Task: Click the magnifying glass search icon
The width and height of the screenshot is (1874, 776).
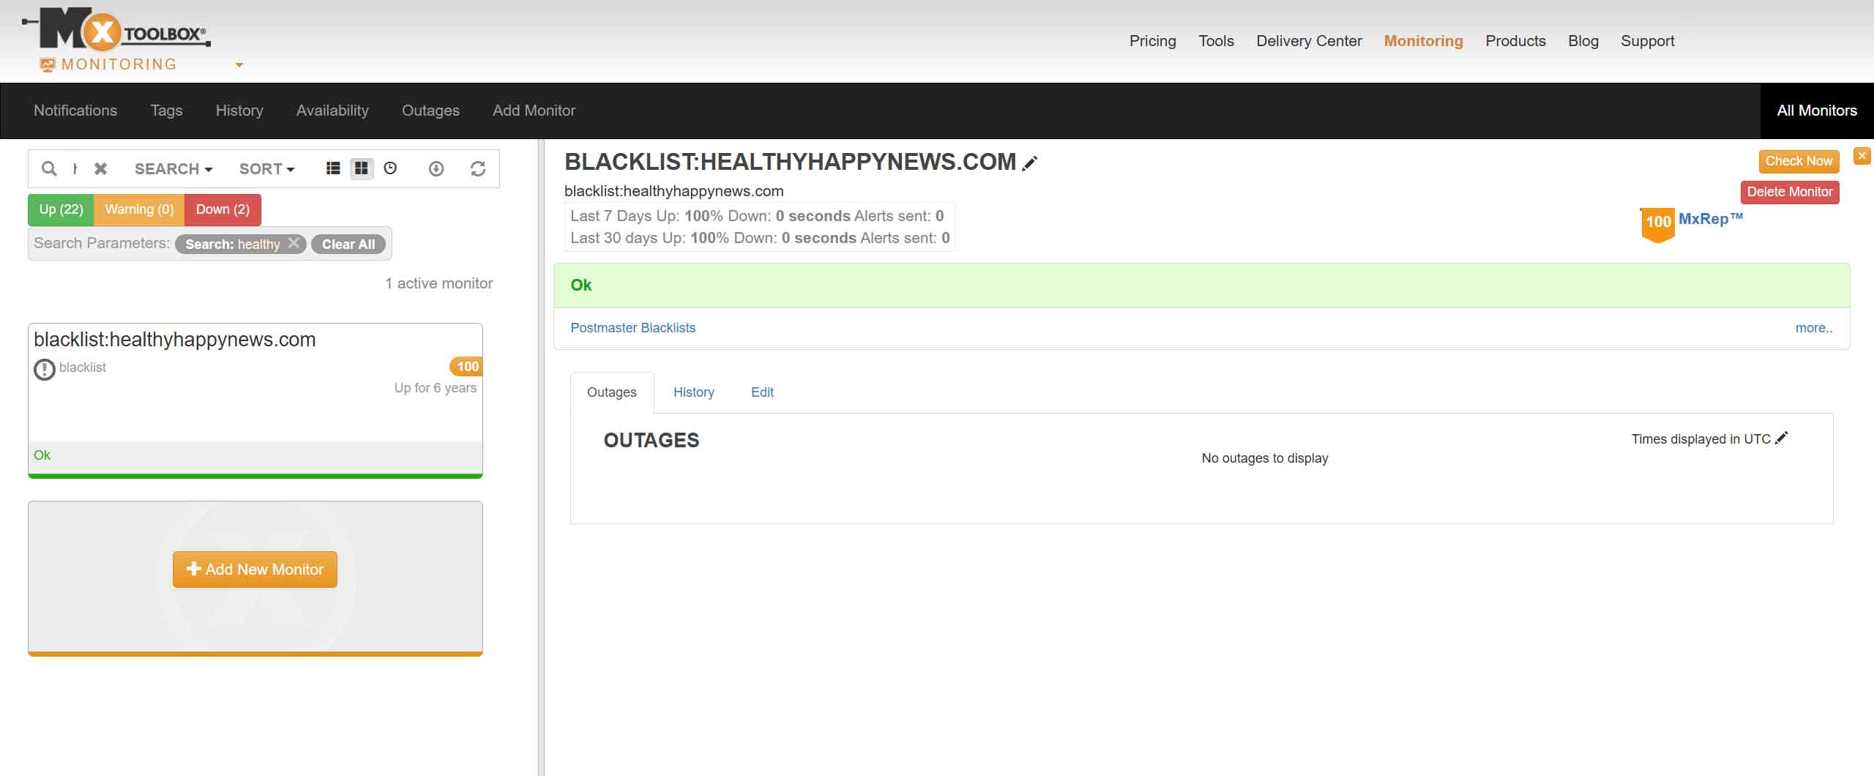Action: pyautogui.click(x=49, y=169)
